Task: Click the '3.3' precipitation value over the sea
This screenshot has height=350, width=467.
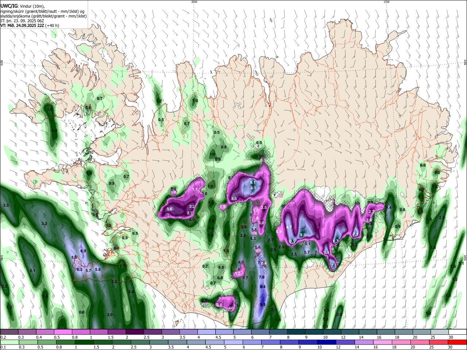Action: pyautogui.click(x=44, y=223)
